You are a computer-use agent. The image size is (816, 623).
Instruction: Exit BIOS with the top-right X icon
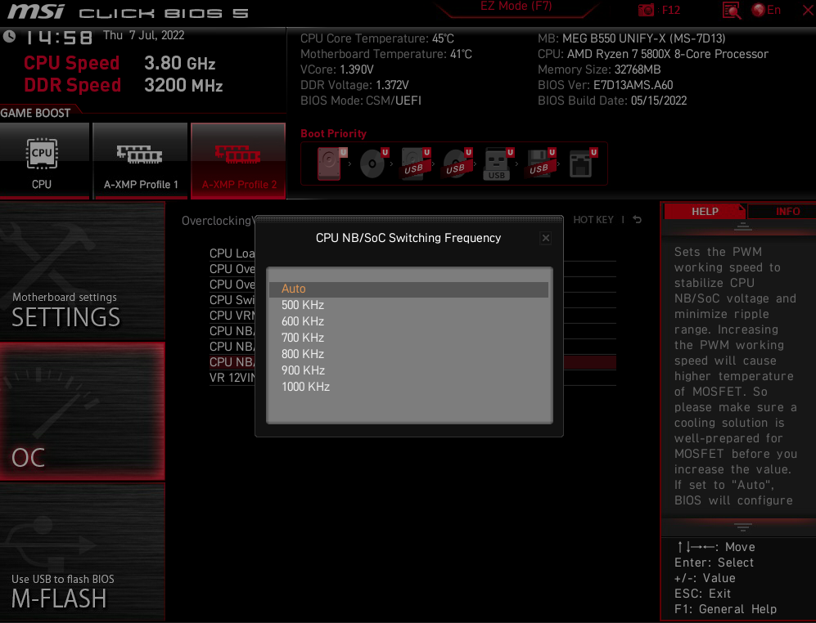click(x=808, y=10)
